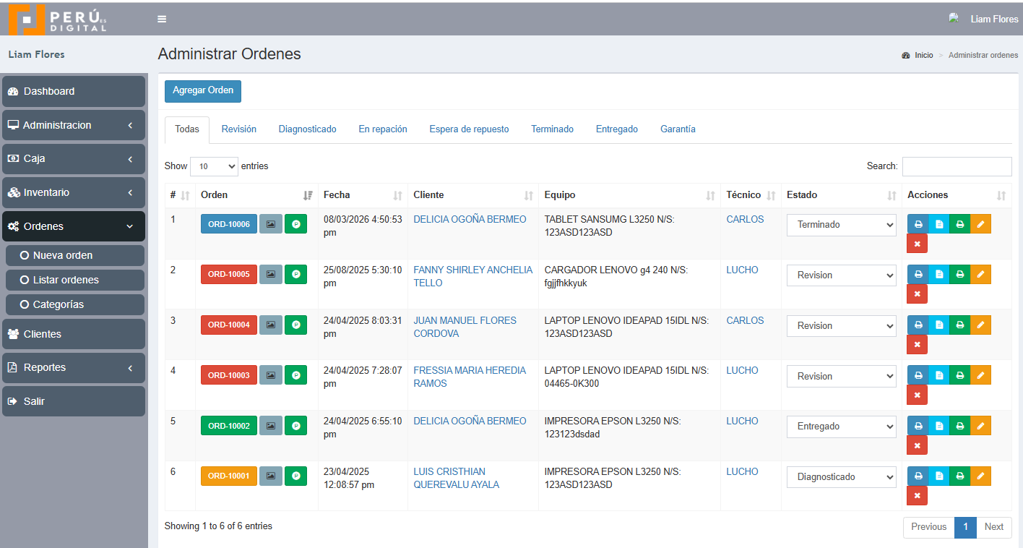Open the ORD-10004 order badge
Screen dimensions: 1023x548
point(229,325)
